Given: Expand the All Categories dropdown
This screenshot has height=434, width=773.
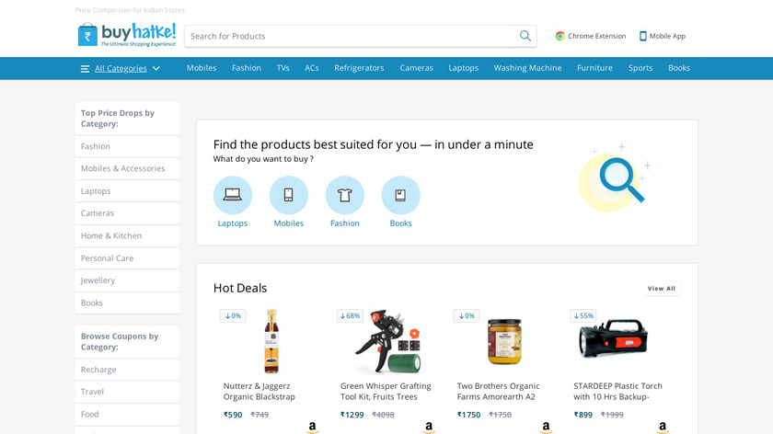Looking at the screenshot, I should click(x=121, y=68).
